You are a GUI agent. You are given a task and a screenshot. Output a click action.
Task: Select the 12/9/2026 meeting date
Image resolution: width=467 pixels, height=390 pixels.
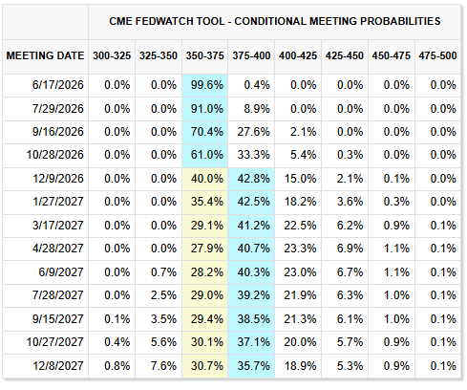coord(58,179)
